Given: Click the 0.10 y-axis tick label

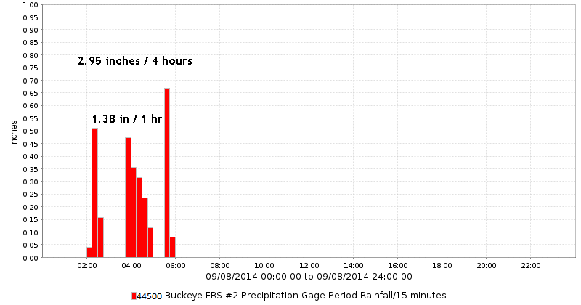Looking at the screenshot, I should click(31, 232).
